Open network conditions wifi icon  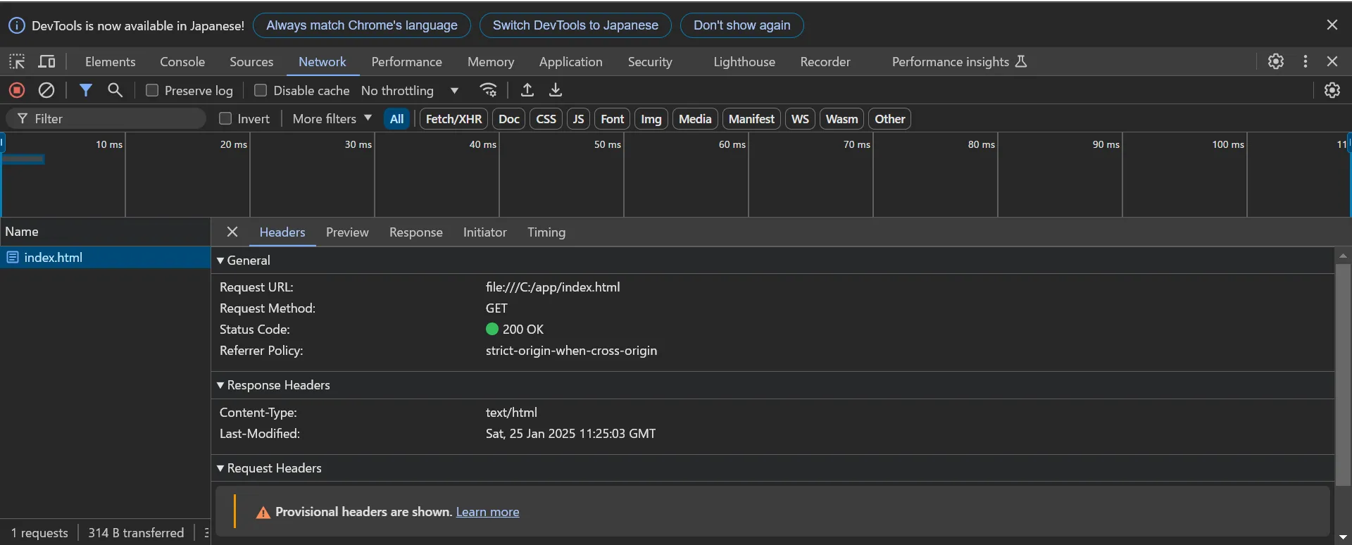488,90
